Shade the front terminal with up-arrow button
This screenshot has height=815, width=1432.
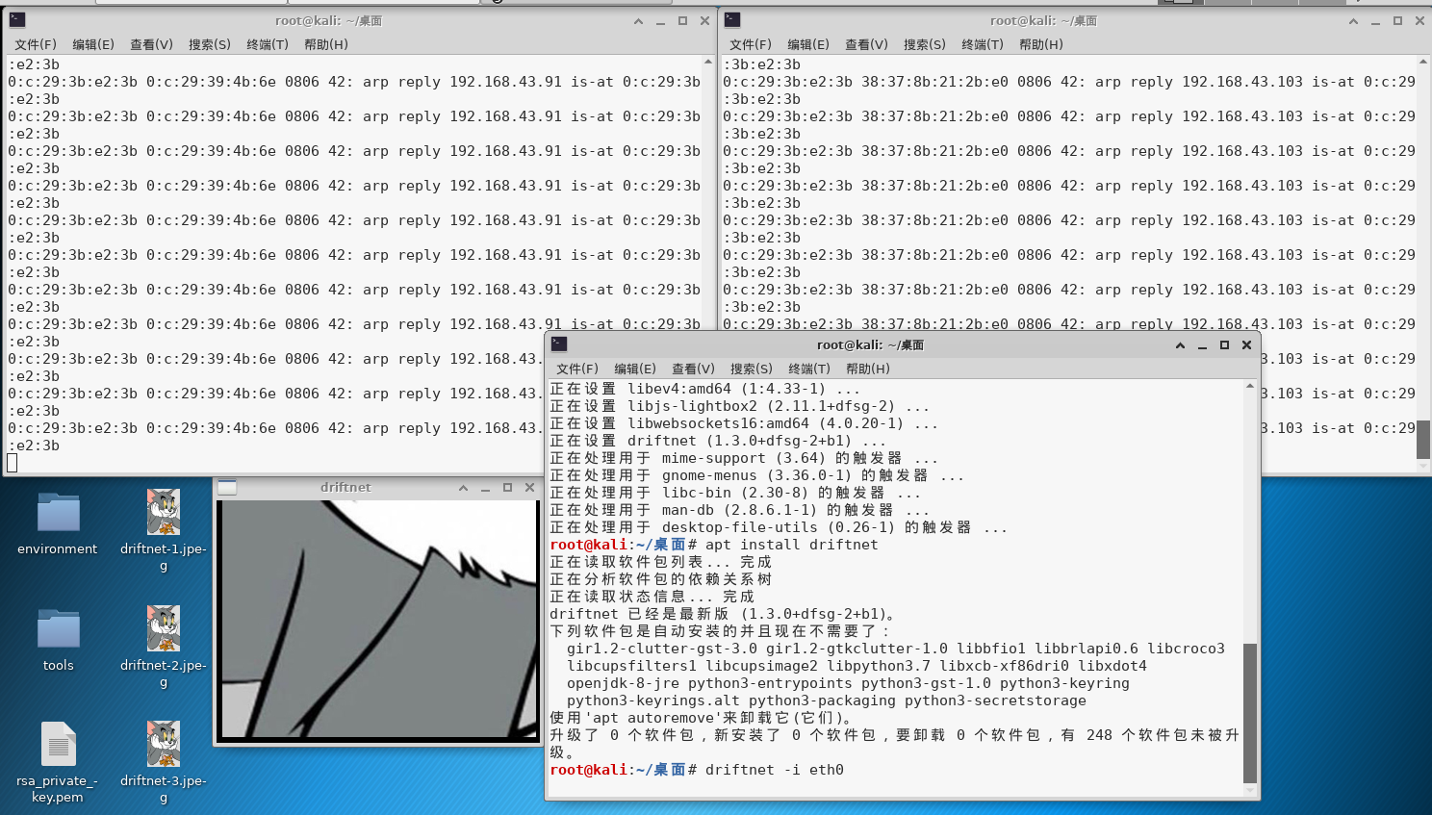[1180, 345]
